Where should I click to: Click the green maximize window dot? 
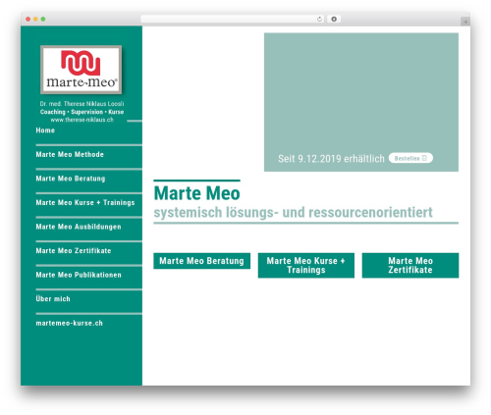pos(43,20)
